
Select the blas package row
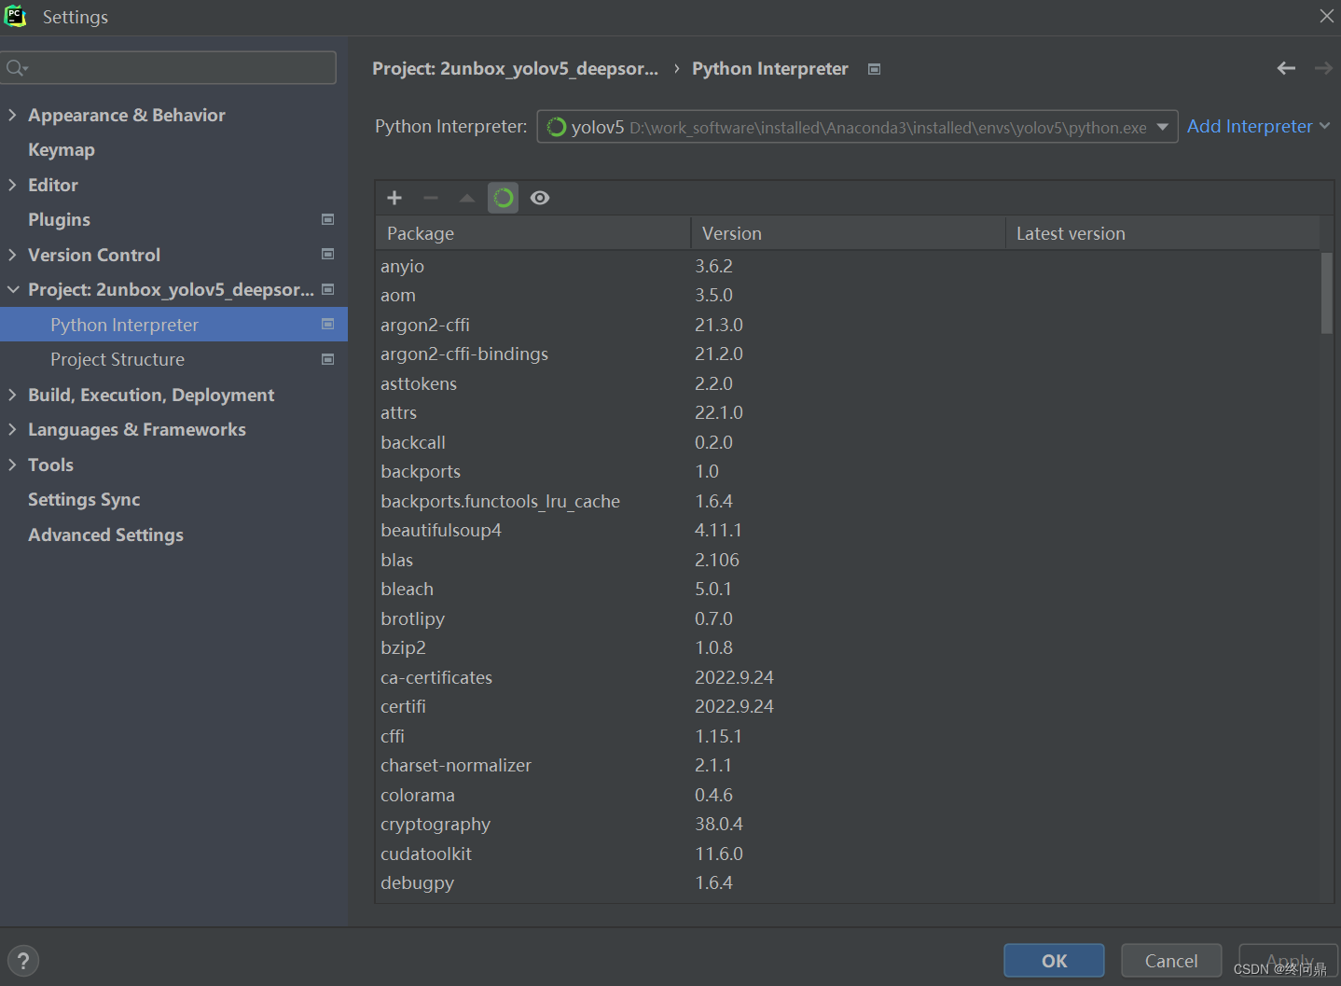848,560
